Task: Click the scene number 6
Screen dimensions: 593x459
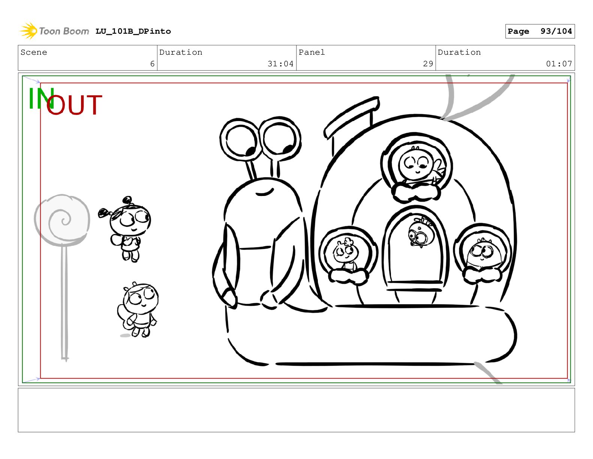Action: coord(152,64)
